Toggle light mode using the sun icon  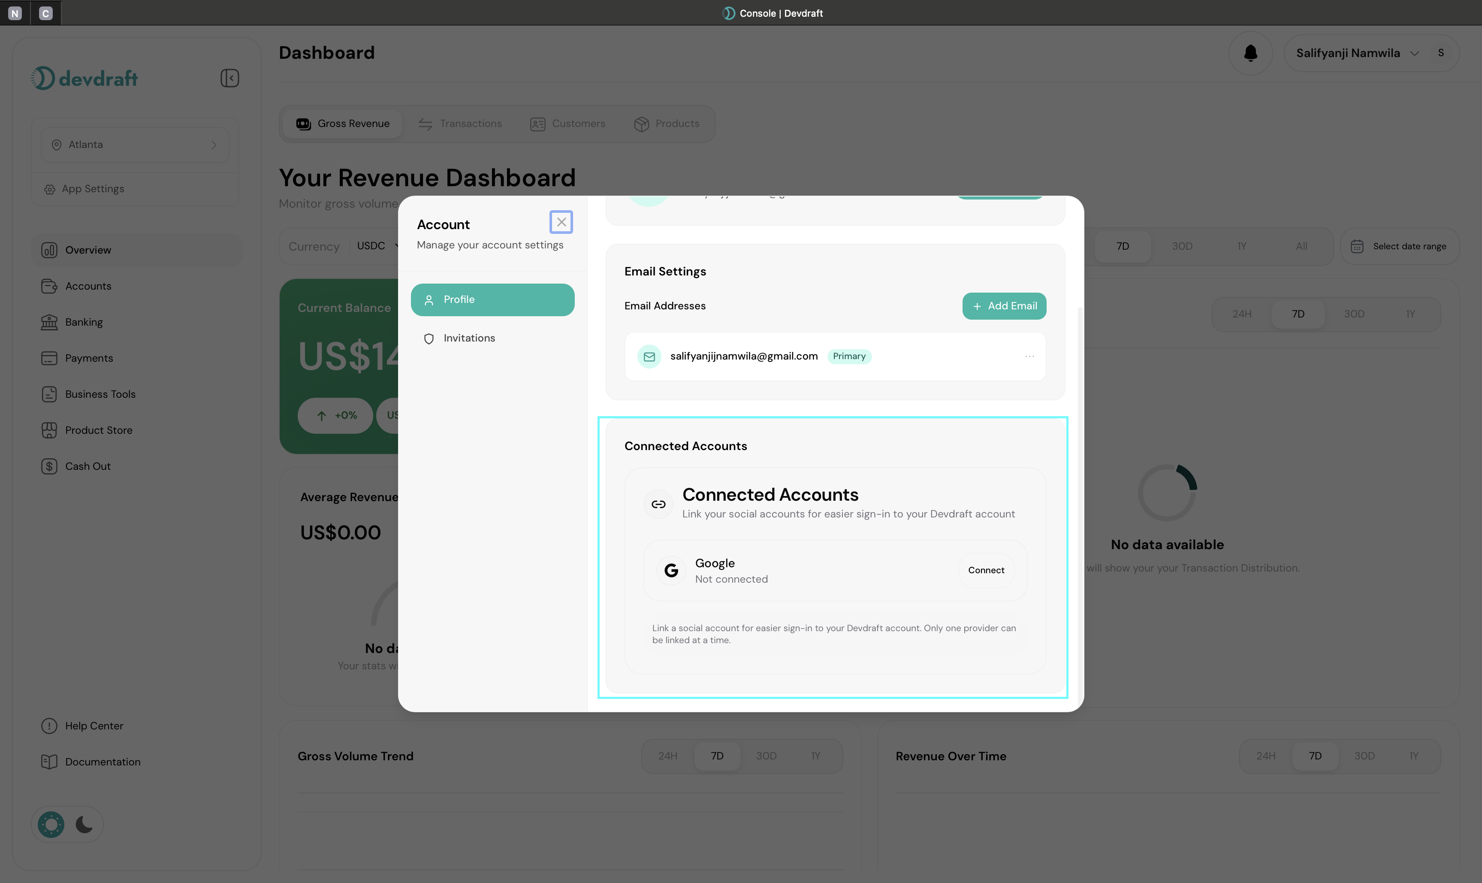coord(50,824)
